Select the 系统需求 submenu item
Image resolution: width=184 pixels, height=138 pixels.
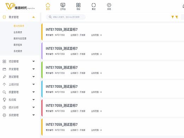pos(18,51)
